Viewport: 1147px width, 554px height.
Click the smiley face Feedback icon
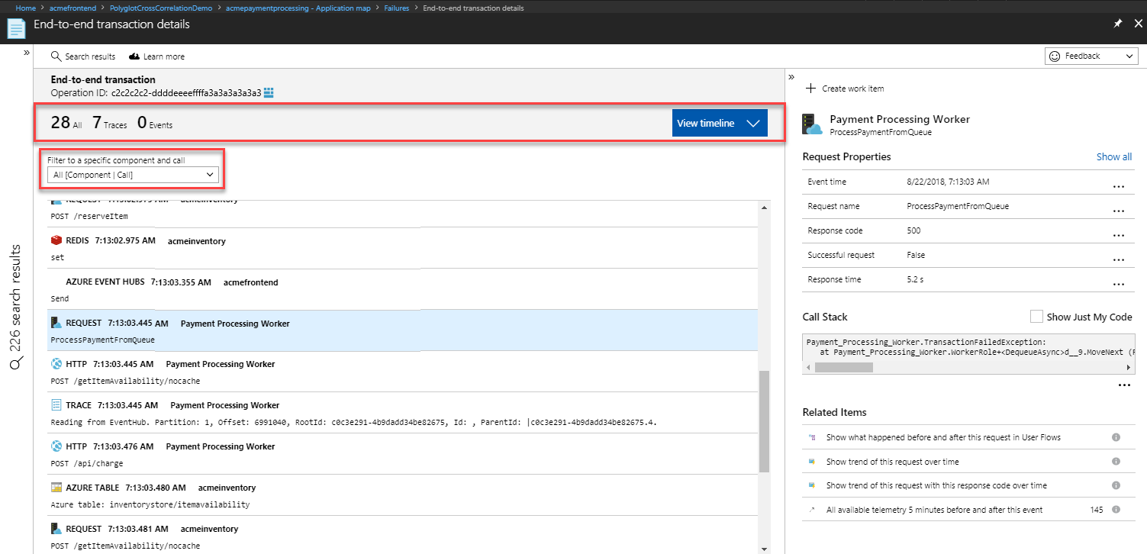point(1055,56)
